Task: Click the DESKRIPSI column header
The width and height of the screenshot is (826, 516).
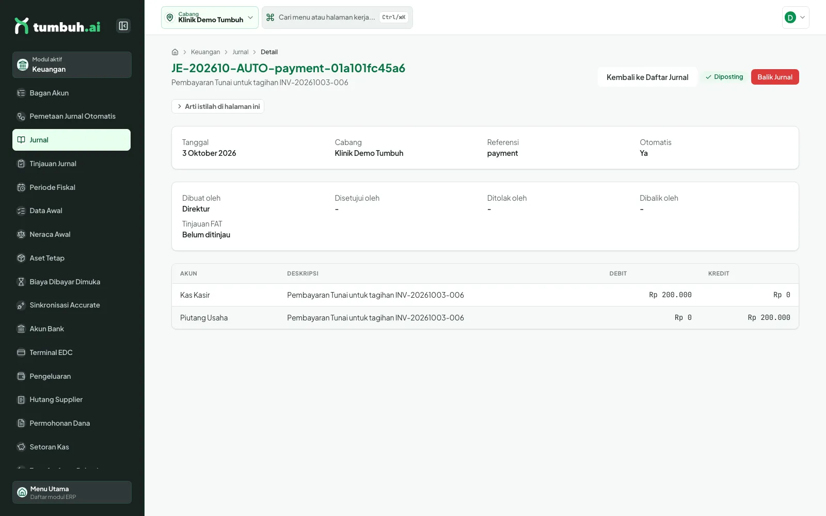Action: pos(303,273)
